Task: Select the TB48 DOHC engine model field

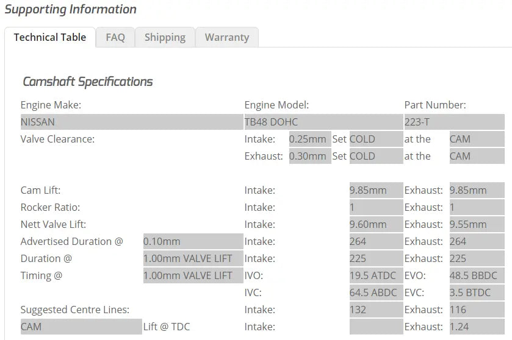Action: (x=323, y=122)
